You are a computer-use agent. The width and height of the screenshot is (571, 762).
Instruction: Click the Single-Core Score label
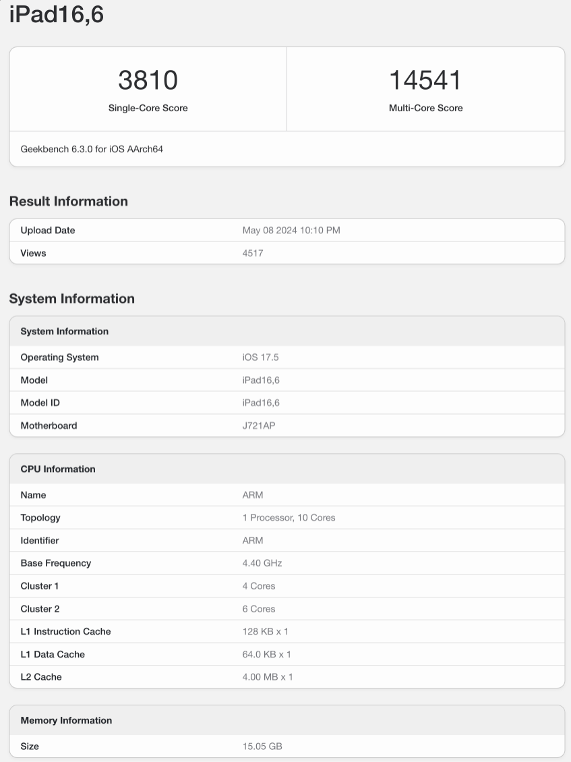pyautogui.click(x=148, y=108)
